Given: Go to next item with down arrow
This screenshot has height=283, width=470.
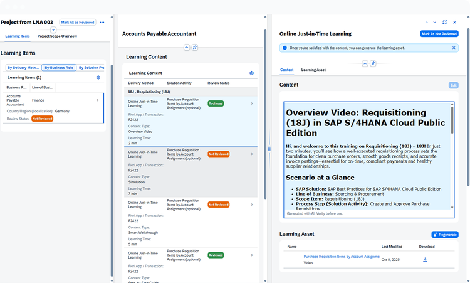Looking at the screenshot, I should pyautogui.click(x=435, y=23).
